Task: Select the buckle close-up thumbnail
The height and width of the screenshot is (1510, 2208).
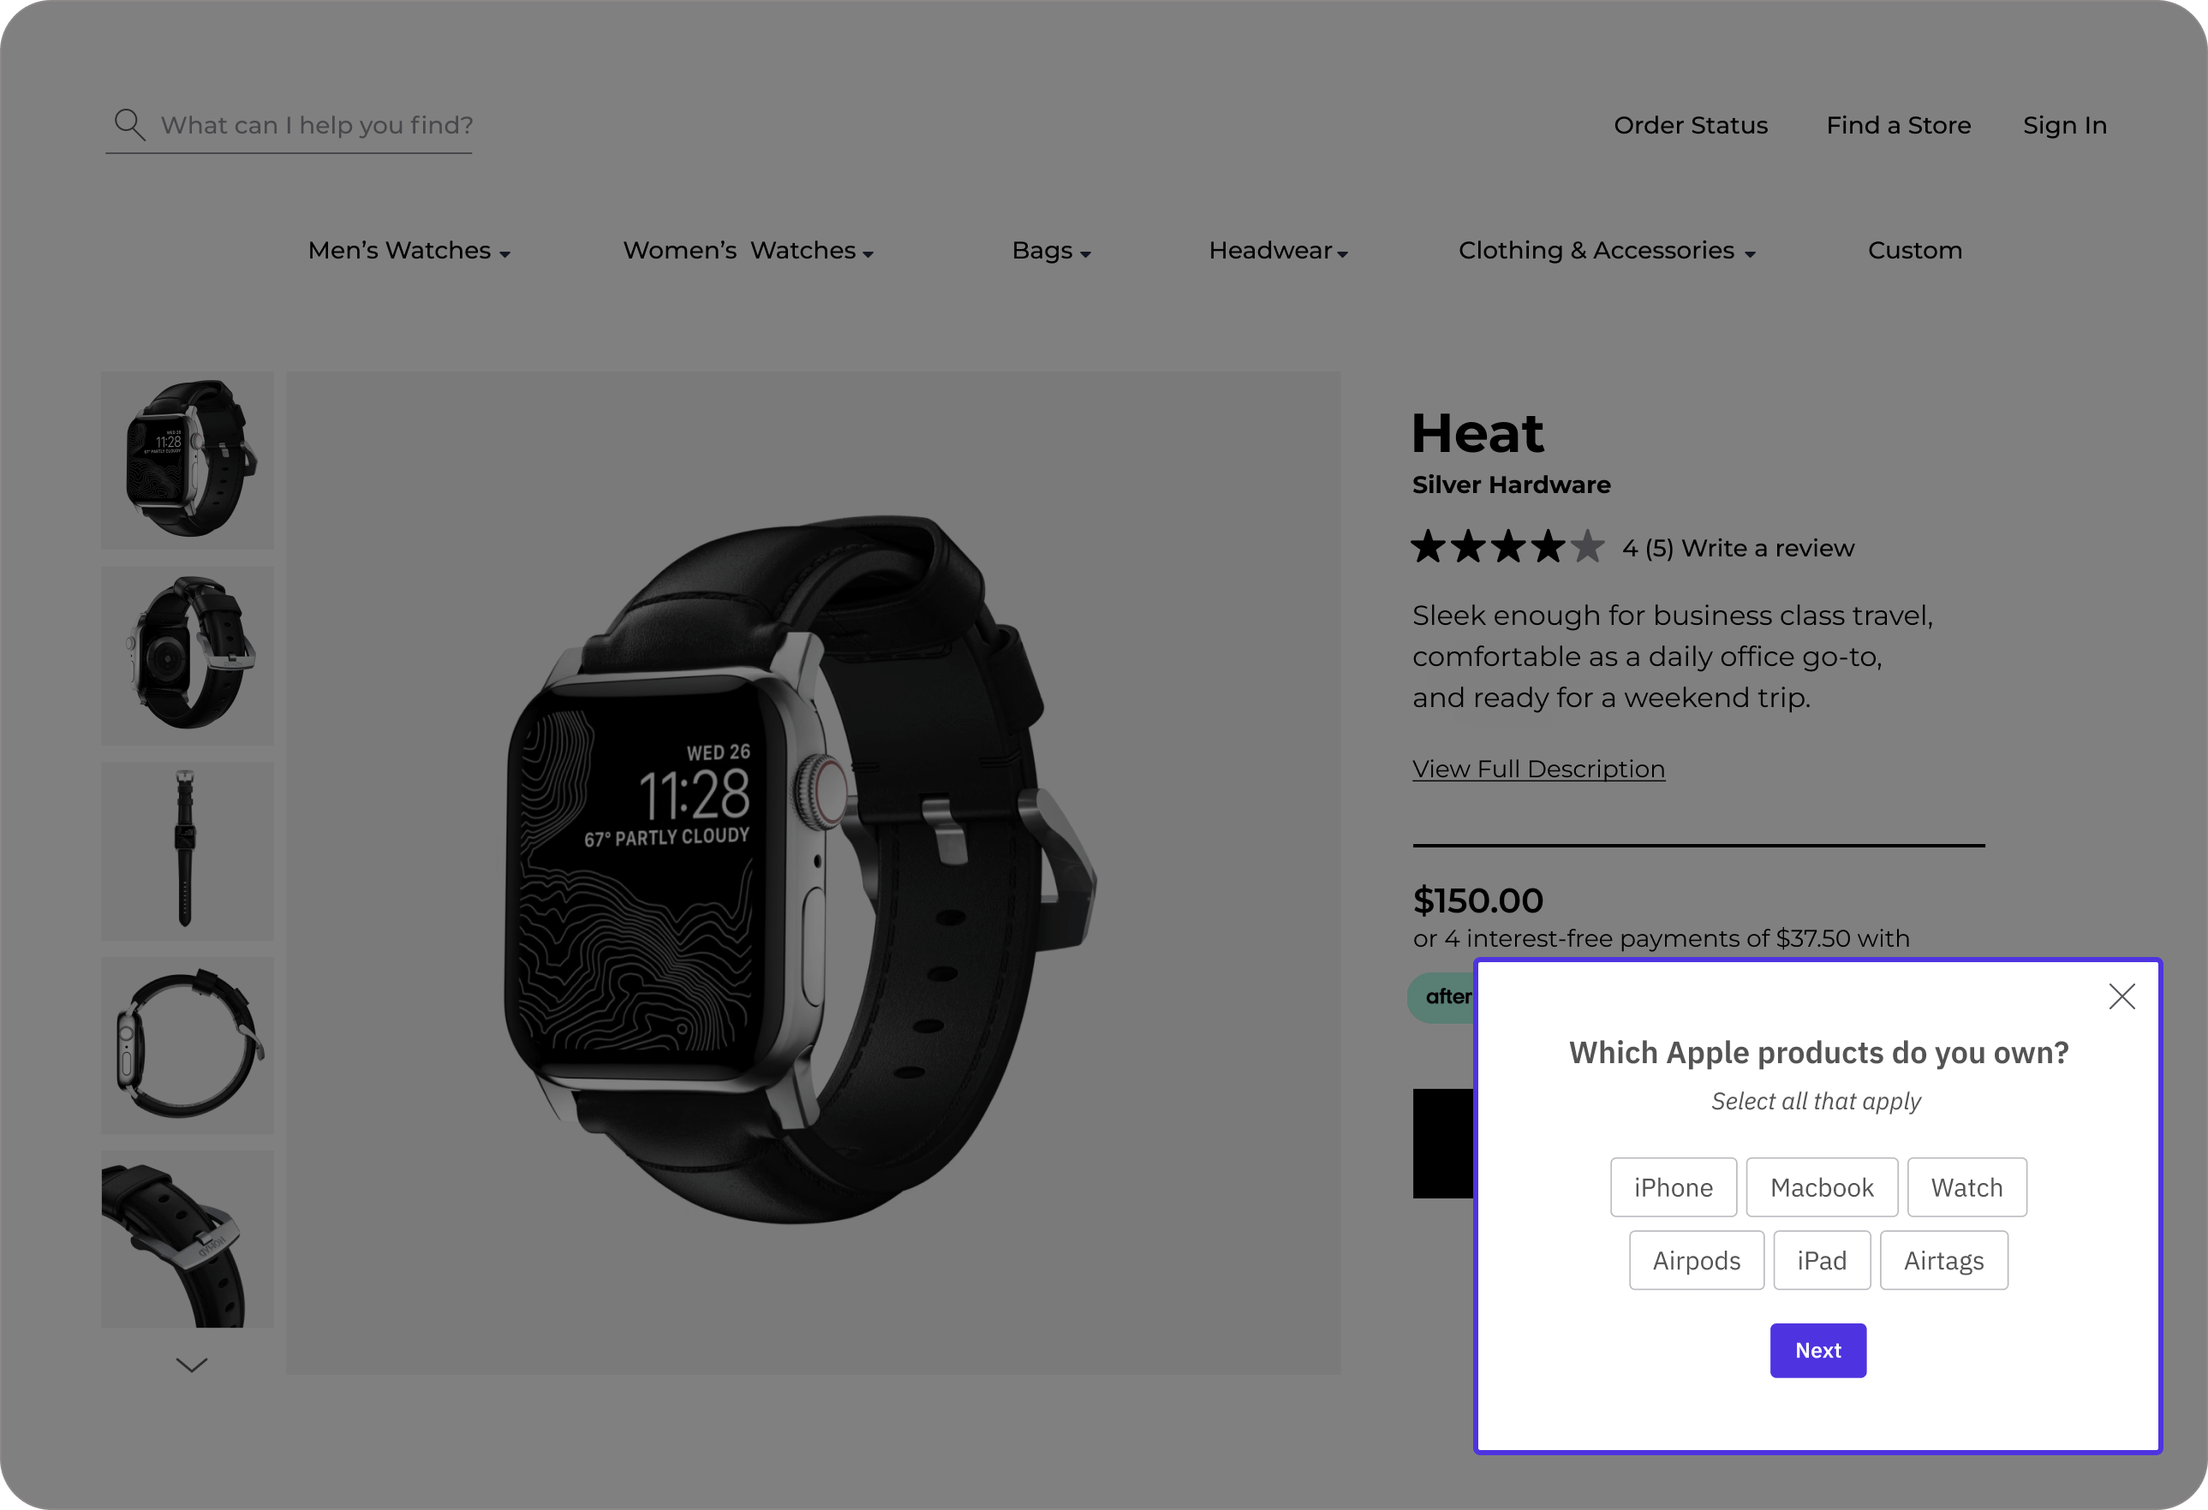Action: (188, 1240)
